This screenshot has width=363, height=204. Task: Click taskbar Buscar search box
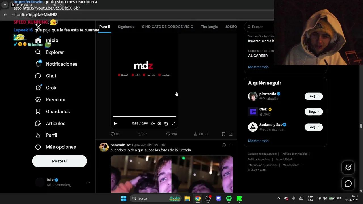156,198
